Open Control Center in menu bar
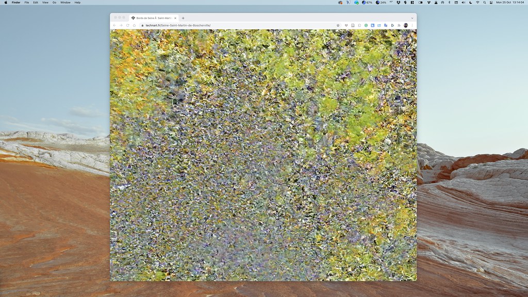This screenshot has width=528, height=297. 491,3
